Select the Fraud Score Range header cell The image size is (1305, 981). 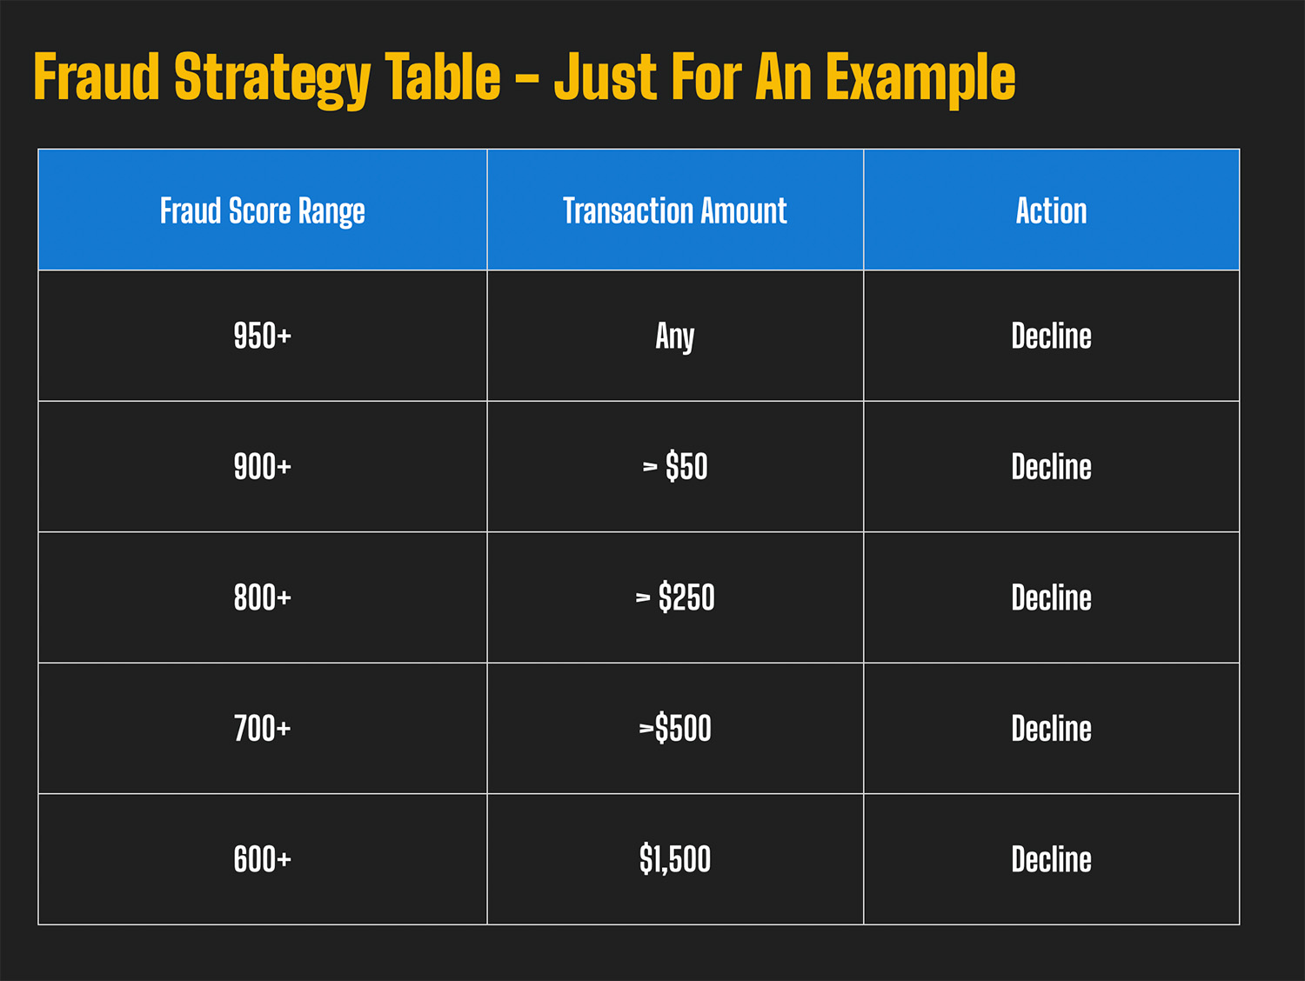(262, 211)
